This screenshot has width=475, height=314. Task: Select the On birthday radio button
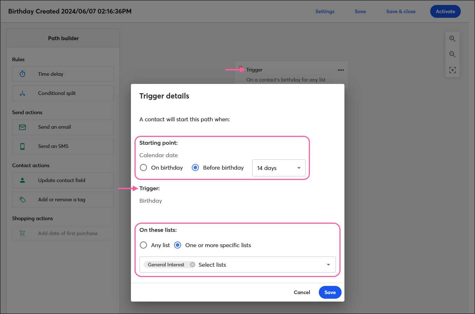143,167
